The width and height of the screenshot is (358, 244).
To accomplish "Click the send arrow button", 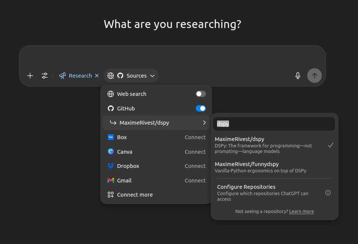I will pos(314,76).
